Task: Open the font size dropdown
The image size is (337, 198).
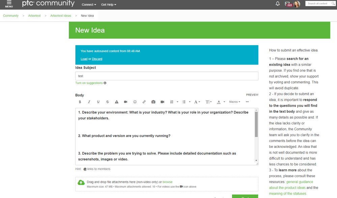Action: point(208,102)
